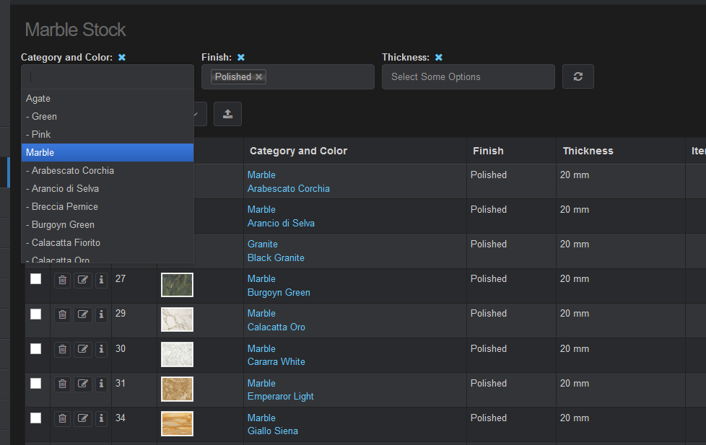This screenshot has height=445, width=706.
Task: Edit item 29 with the pencil icon
Action: click(82, 314)
